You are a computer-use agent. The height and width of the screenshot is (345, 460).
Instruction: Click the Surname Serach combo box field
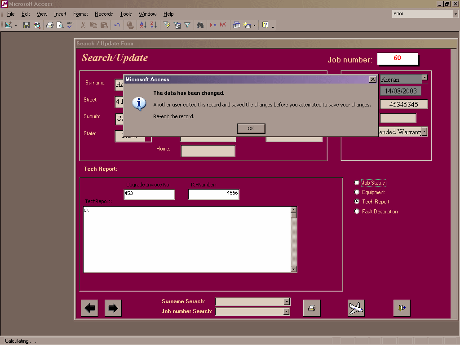coord(250,301)
